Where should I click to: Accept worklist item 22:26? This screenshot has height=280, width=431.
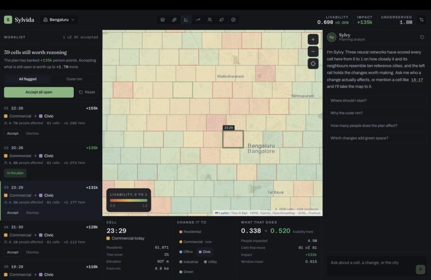pos(13,133)
